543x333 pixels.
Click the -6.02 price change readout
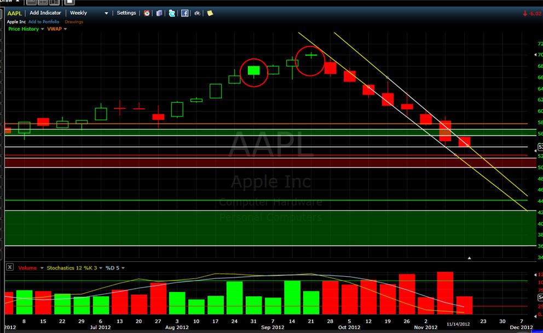(532, 14)
